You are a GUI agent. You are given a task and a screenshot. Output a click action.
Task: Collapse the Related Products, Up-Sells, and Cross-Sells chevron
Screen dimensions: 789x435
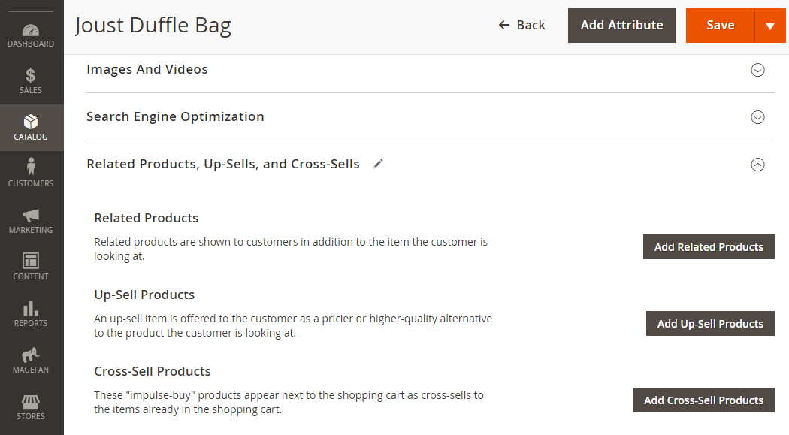757,165
